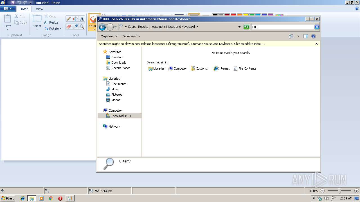Click the Copy button in Paint

click(x=21, y=22)
